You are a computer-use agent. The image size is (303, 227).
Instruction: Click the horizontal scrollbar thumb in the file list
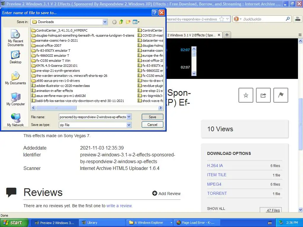(56, 108)
